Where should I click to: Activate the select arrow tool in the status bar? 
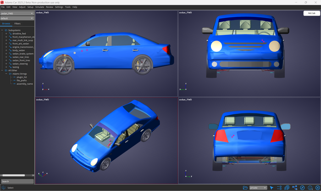point(271,188)
